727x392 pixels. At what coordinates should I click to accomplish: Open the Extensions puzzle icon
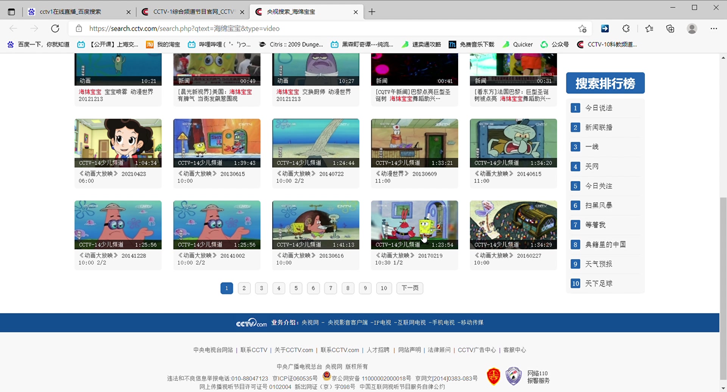(x=626, y=28)
